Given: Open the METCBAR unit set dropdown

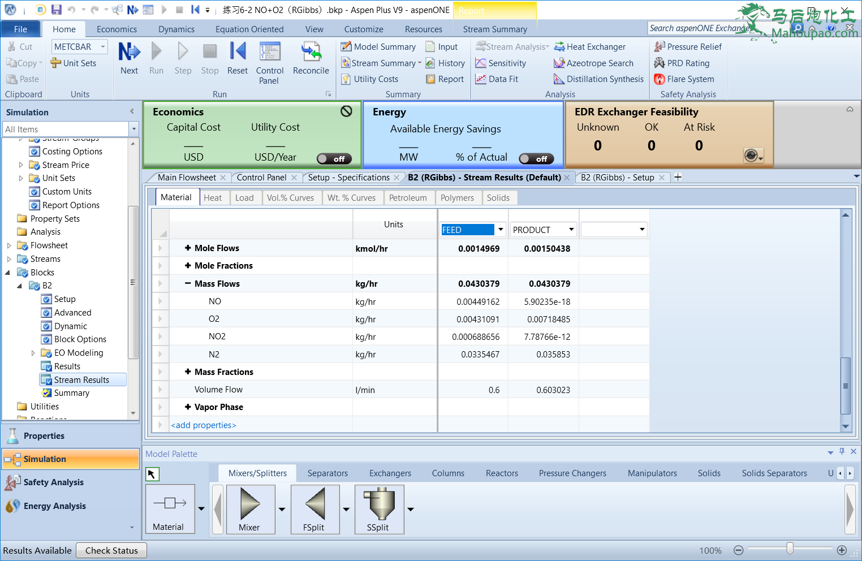Looking at the screenshot, I should 103,47.
